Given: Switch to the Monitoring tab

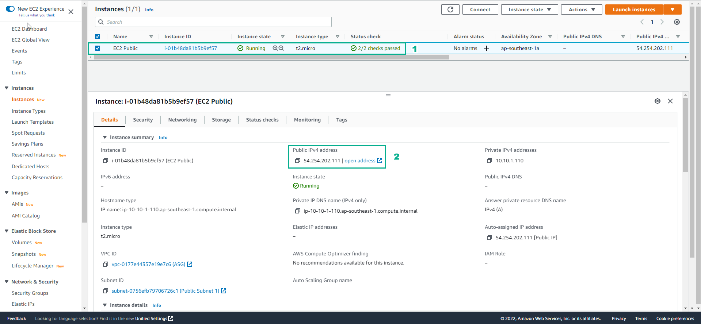Looking at the screenshot, I should 307,120.
